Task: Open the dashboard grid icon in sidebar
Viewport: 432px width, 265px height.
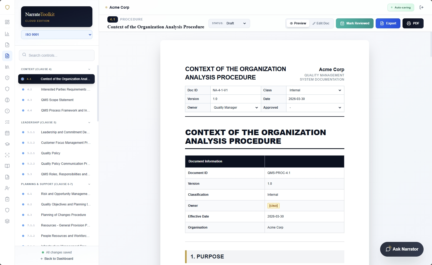Action: click(x=7, y=22)
